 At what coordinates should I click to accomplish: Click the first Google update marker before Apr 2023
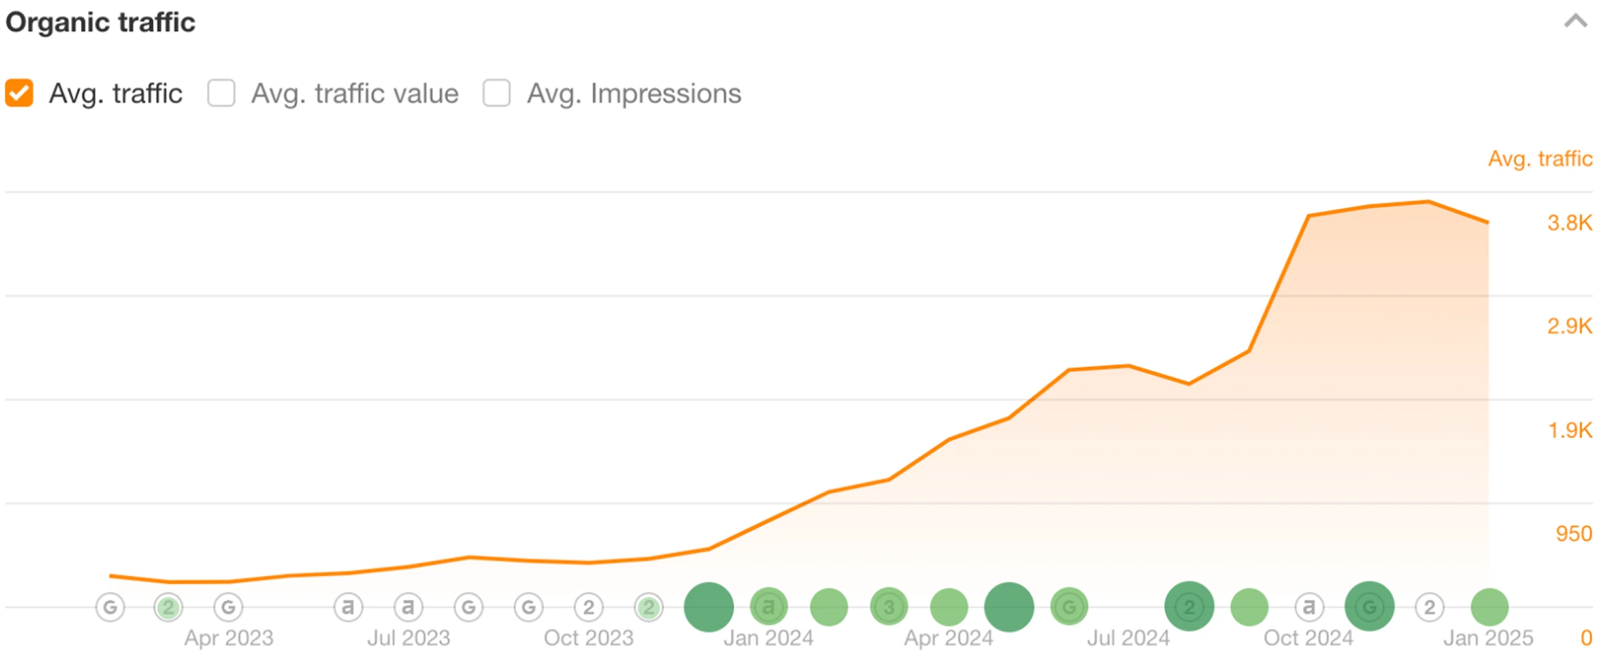tap(110, 606)
